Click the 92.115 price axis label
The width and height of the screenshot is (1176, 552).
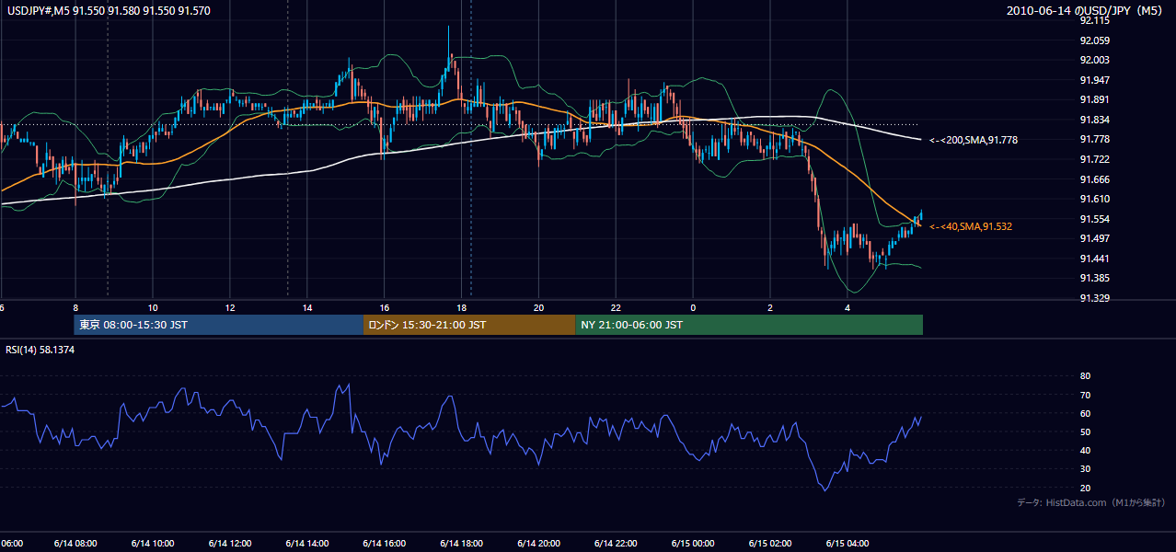pos(1095,21)
